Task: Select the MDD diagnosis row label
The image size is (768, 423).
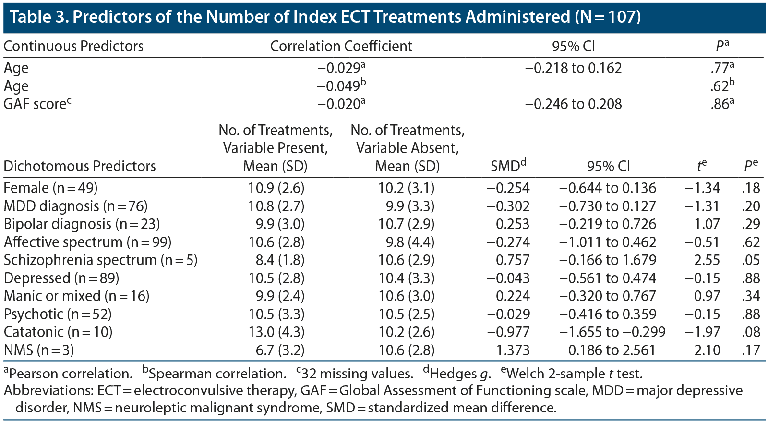Action: [76, 206]
